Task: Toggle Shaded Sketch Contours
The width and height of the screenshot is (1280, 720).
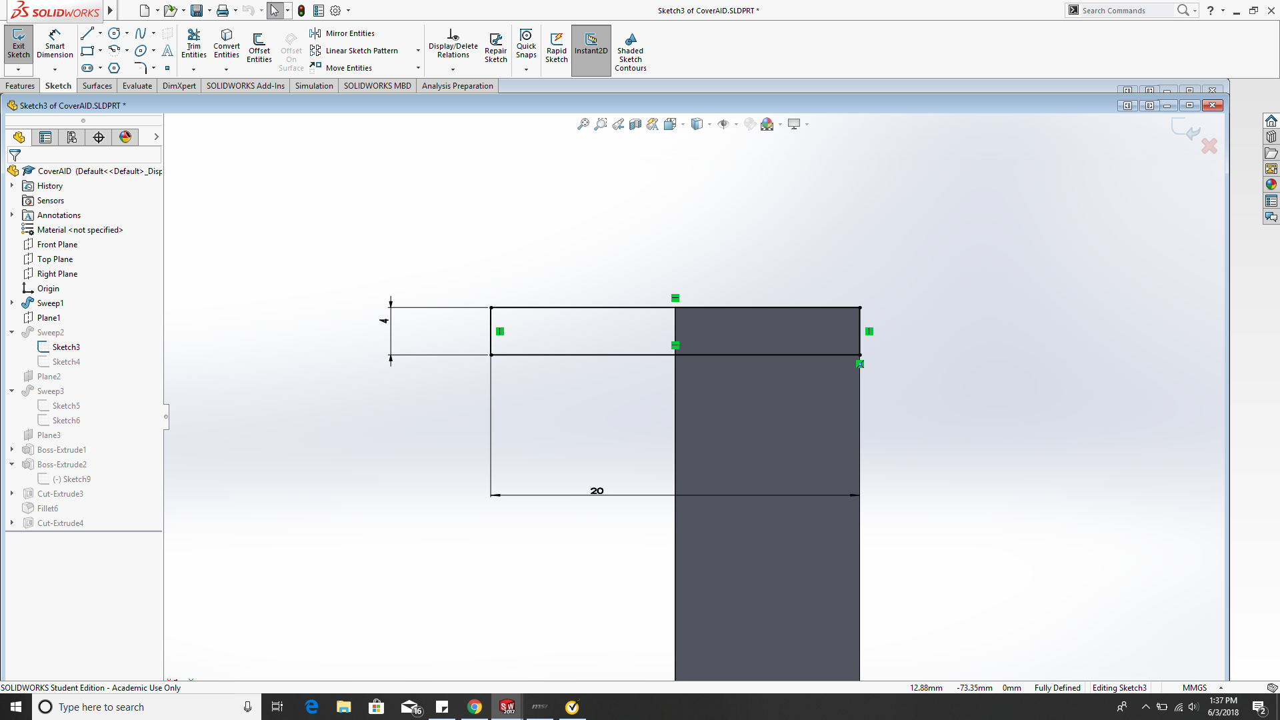Action: click(631, 52)
